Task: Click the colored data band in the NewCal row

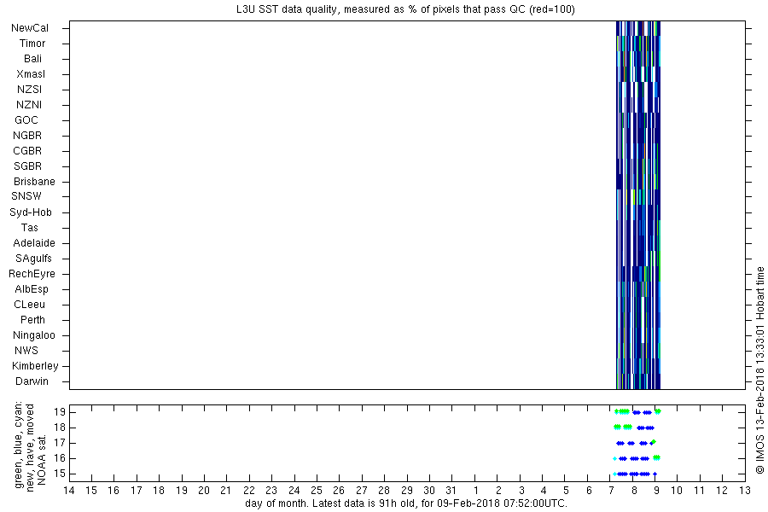Action: (x=638, y=28)
